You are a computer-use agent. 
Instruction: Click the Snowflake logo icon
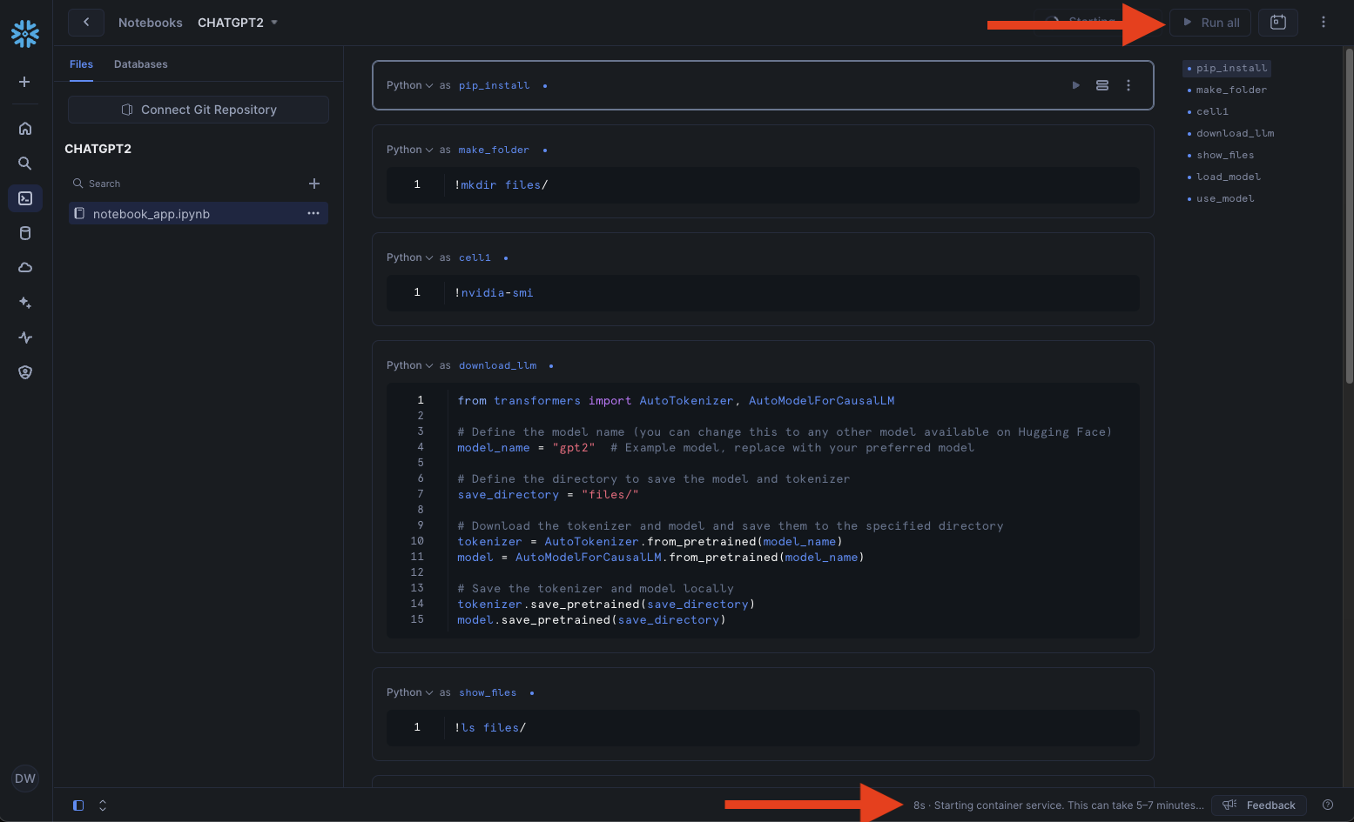tap(25, 34)
